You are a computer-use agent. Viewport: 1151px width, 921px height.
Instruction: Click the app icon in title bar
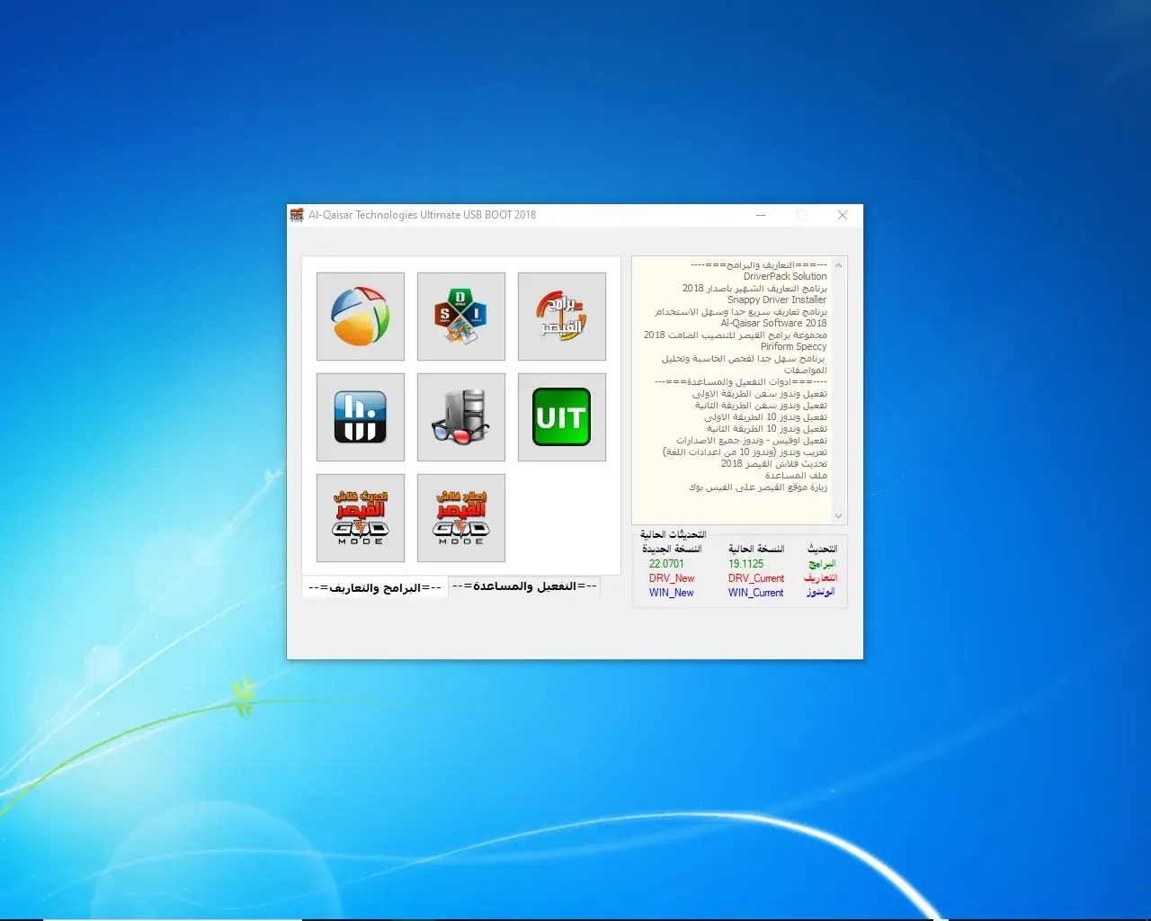tap(297, 215)
